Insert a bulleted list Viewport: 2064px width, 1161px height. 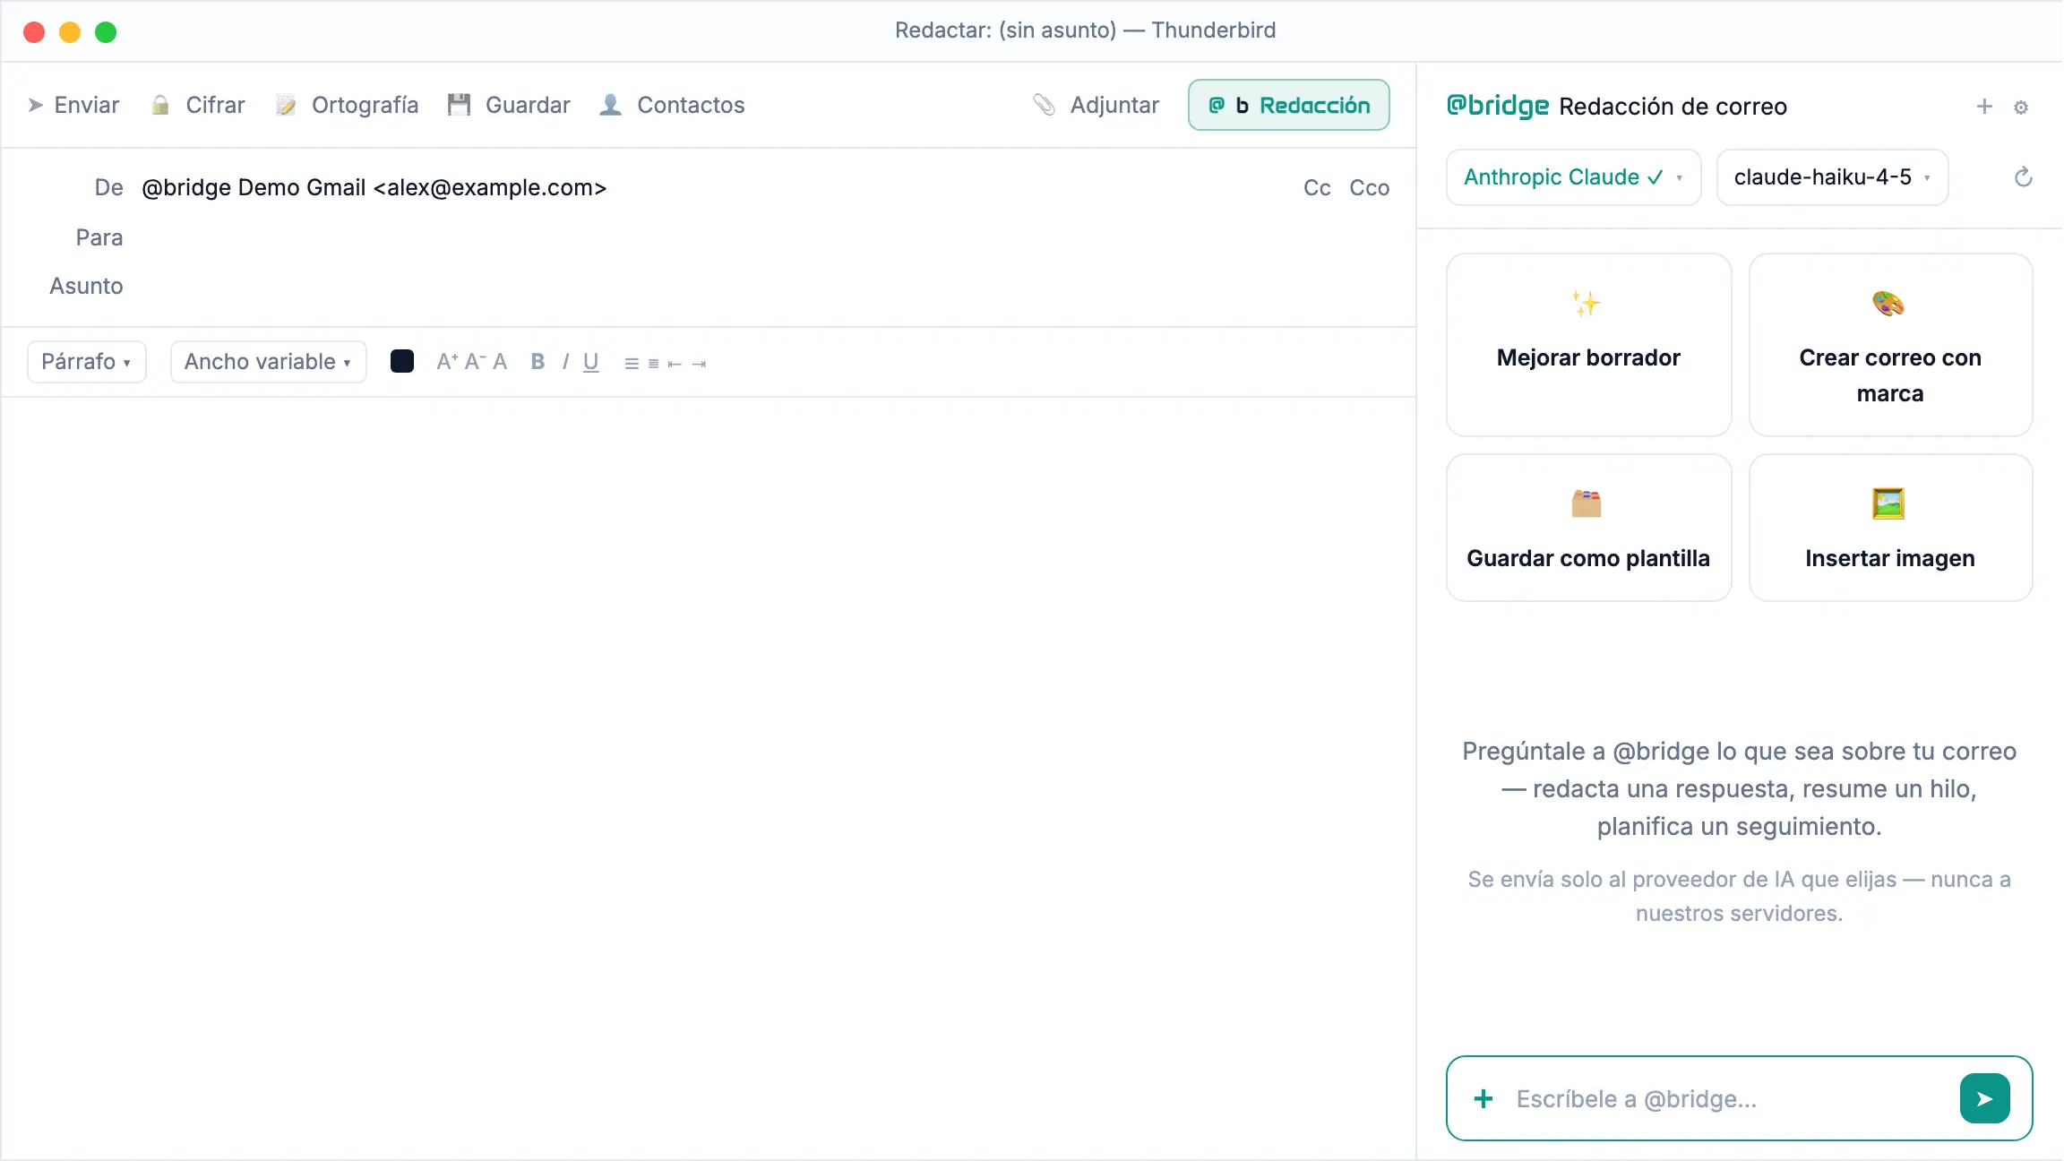(632, 364)
